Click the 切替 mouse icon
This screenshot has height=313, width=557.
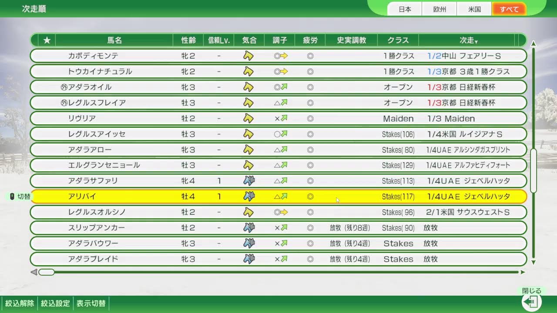(x=12, y=196)
